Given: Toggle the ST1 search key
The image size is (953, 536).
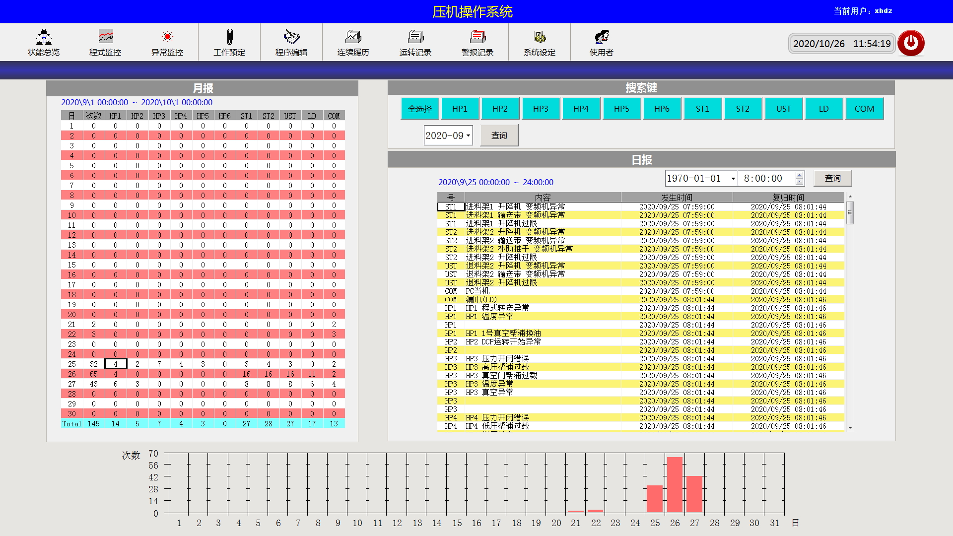Looking at the screenshot, I should [702, 109].
